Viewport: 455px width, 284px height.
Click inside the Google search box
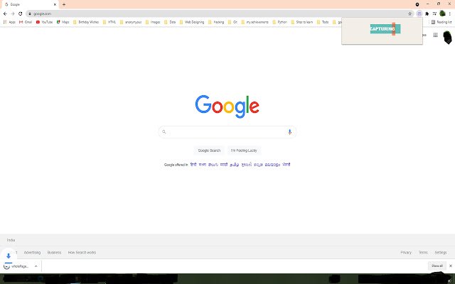(x=227, y=132)
